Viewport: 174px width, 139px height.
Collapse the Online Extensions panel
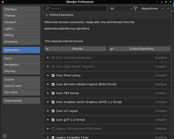point(47,15)
